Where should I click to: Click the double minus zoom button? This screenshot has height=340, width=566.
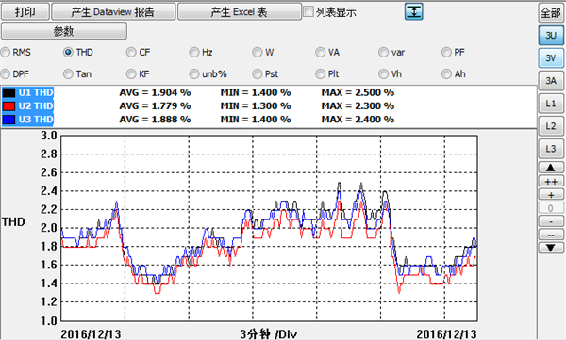click(x=551, y=235)
